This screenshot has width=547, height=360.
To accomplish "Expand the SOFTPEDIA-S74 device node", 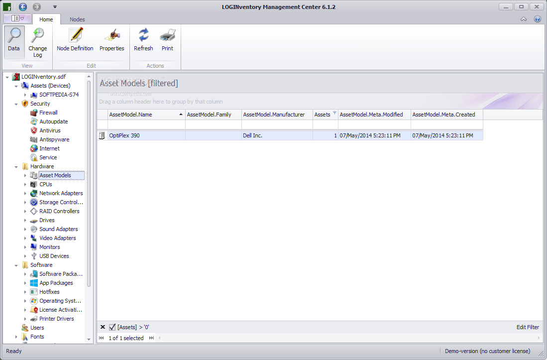I will click(25, 95).
